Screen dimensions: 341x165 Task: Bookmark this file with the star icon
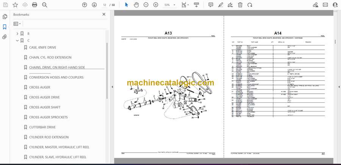15,5
